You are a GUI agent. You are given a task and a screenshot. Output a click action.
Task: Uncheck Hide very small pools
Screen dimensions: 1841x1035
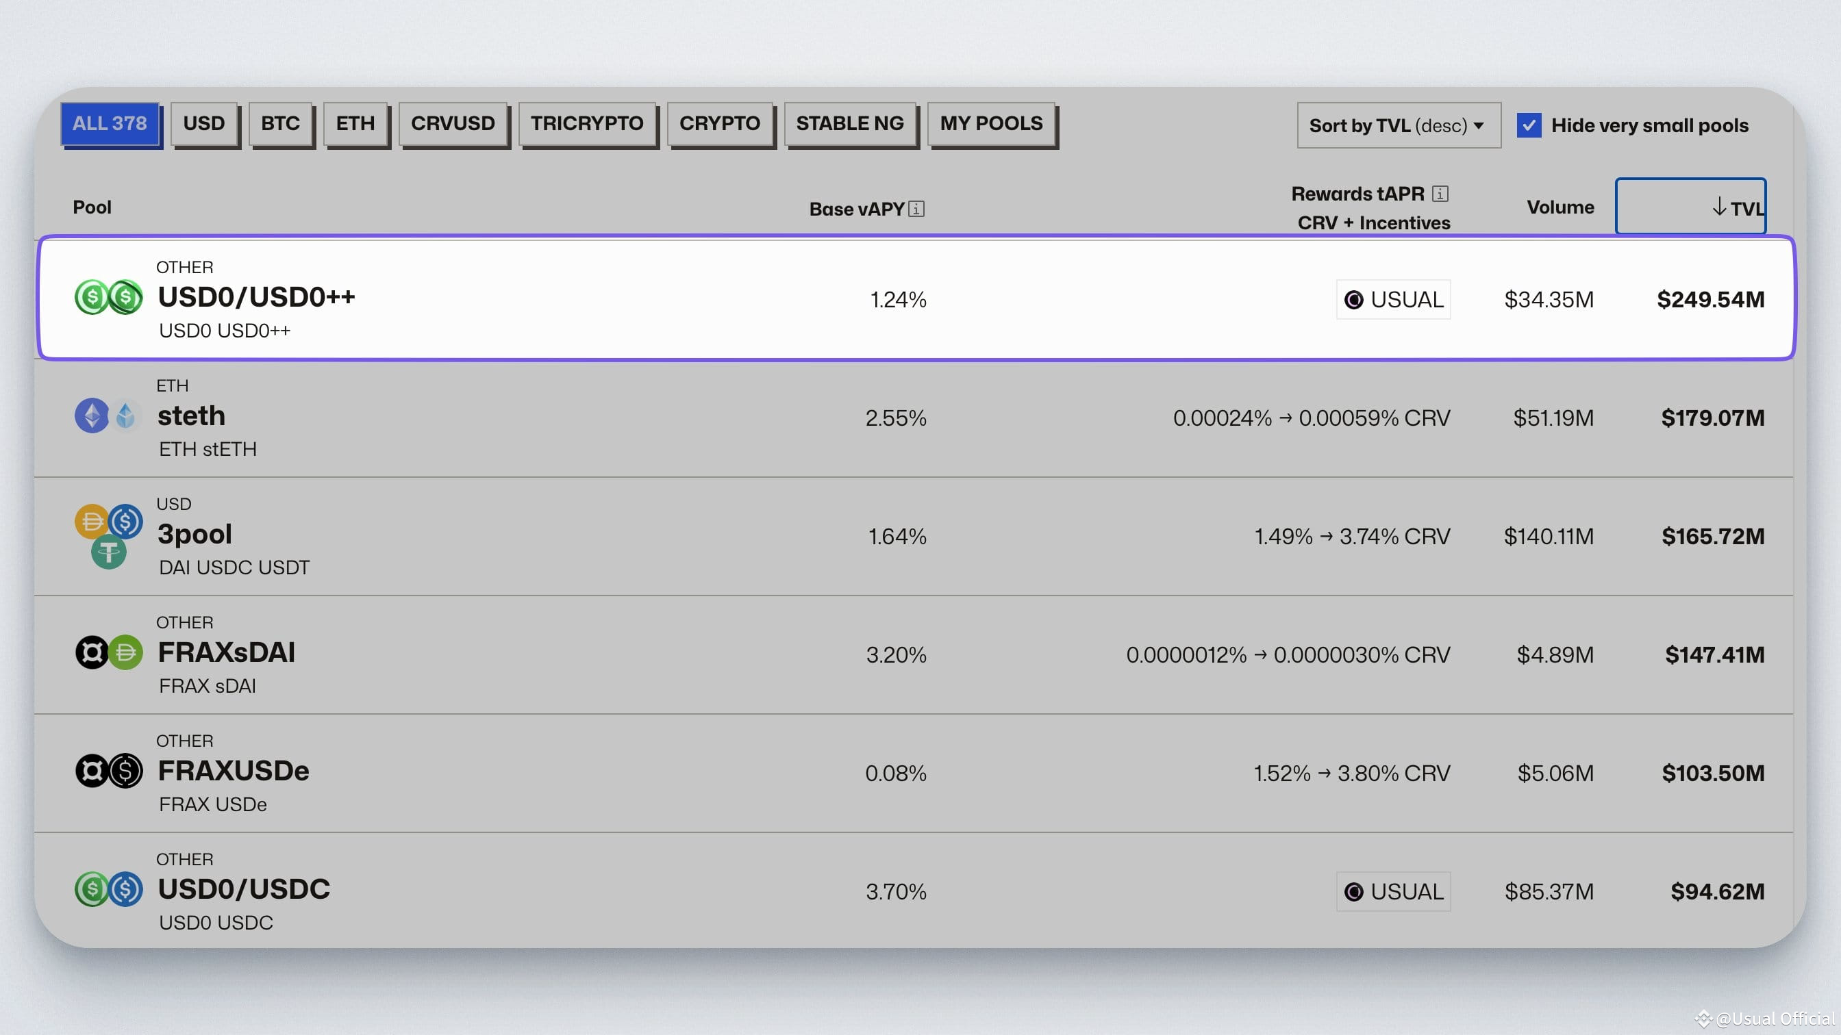tap(1530, 125)
